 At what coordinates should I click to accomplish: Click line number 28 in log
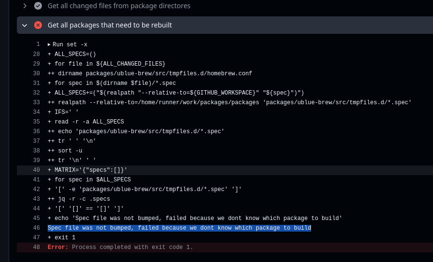point(36,54)
